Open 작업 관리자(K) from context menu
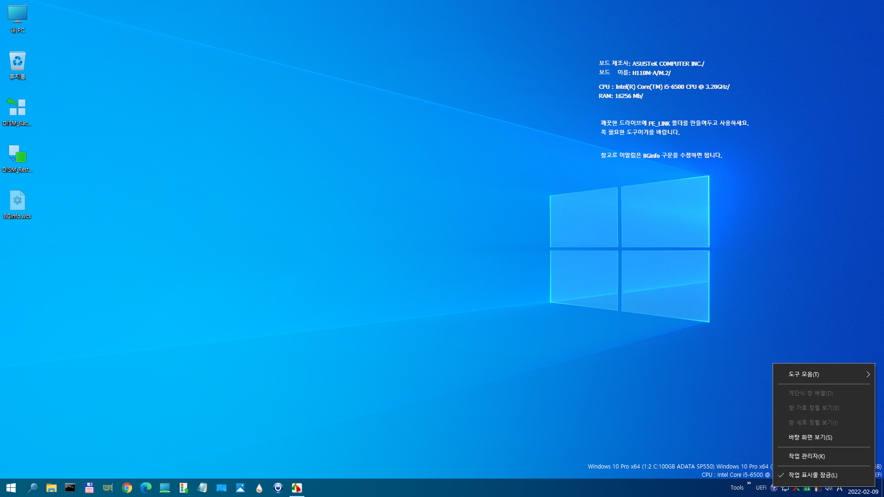884x497 pixels. pos(824,456)
